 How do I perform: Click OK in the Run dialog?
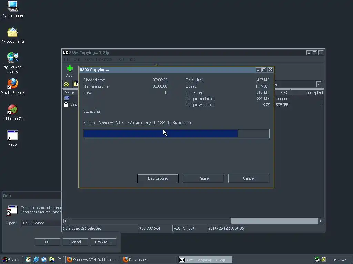(x=47, y=242)
